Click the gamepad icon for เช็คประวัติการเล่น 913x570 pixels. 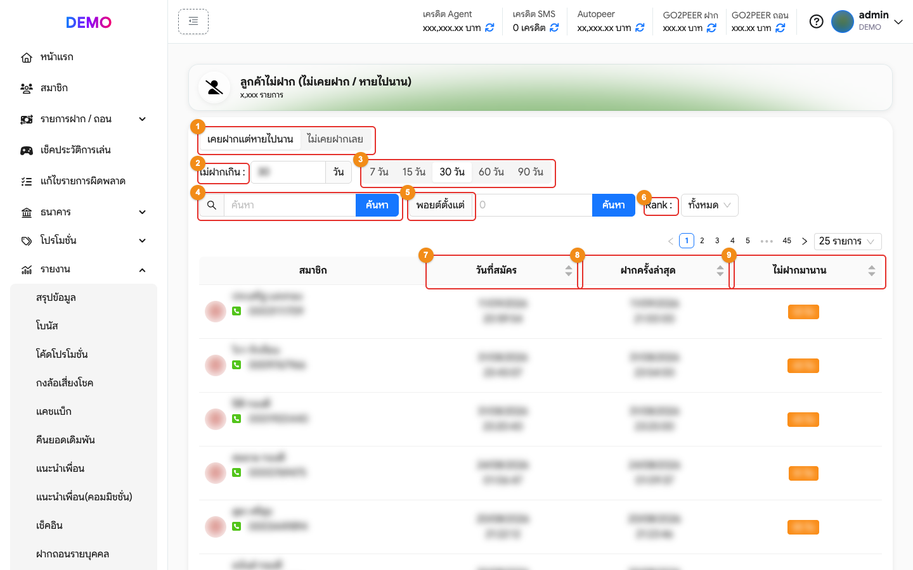pyautogui.click(x=27, y=151)
